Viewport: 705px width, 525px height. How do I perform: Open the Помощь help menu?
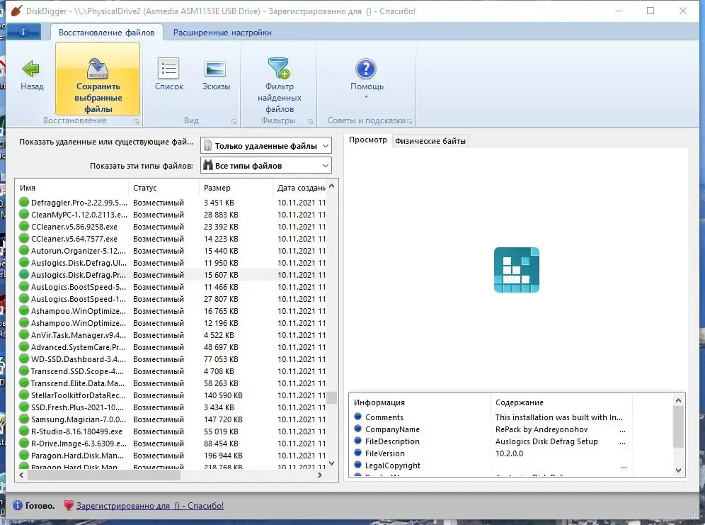pos(367,77)
